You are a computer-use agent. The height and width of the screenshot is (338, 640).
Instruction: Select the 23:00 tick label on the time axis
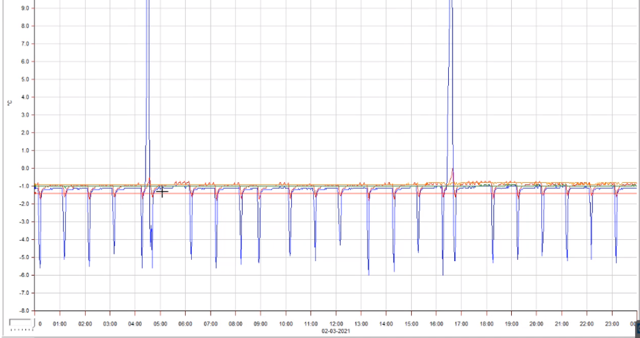tap(612, 324)
